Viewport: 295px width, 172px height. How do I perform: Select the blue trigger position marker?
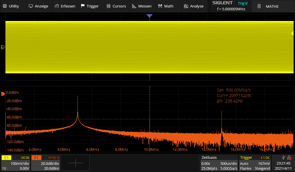[150, 16]
